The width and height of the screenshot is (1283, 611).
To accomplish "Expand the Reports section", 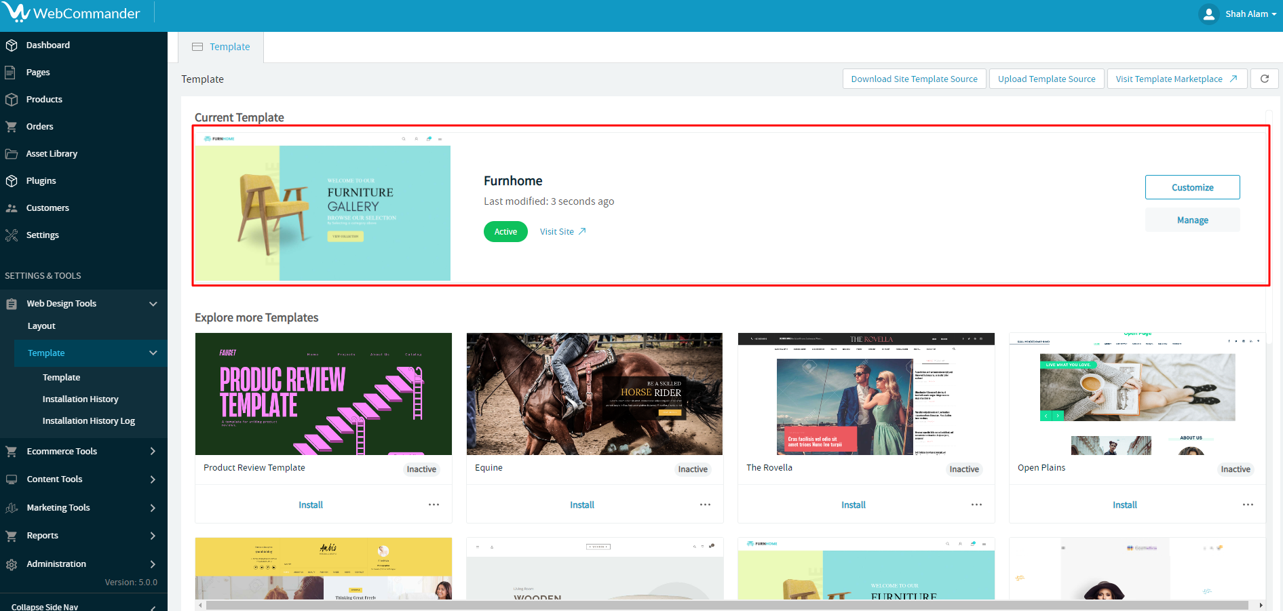I will pyautogui.click(x=153, y=536).
